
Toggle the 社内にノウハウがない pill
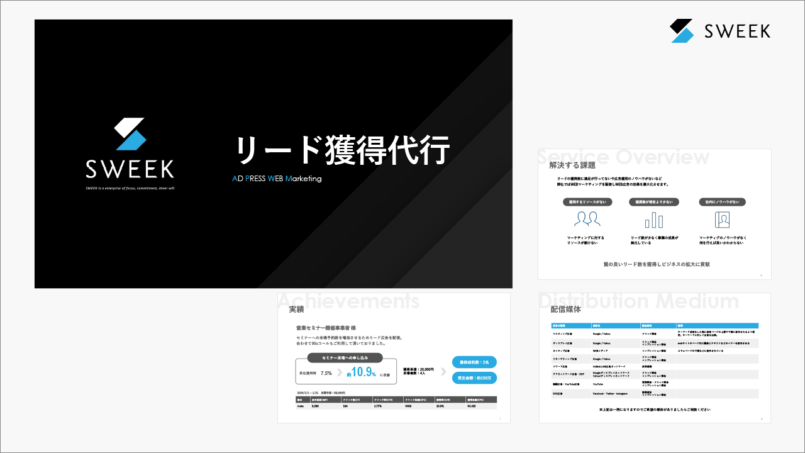pyautogui.click(x=723, y=202)
